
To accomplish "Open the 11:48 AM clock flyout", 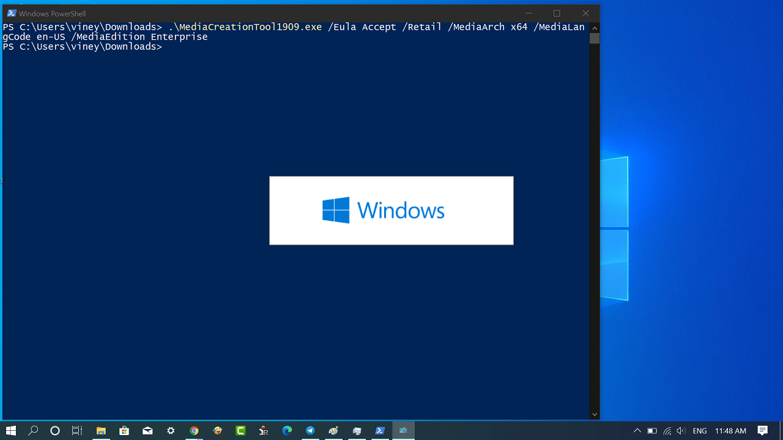I will (x=730, y=431).
